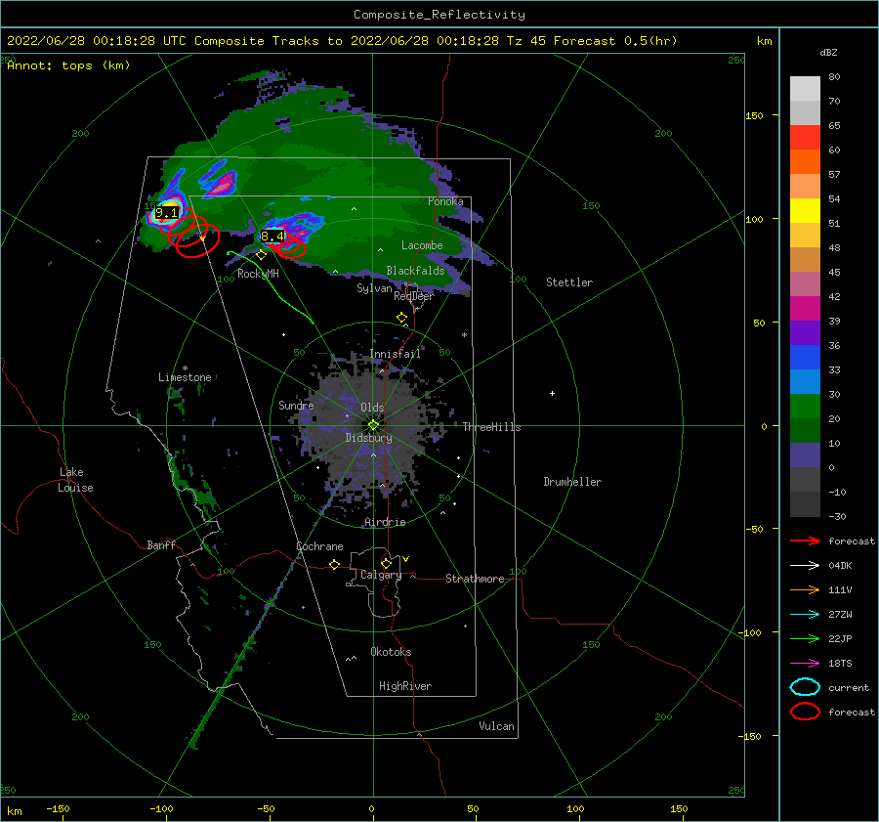Click the red swatch below 65 dBZ
Screen dimensions: 879x822
click(x=805, y=137)
